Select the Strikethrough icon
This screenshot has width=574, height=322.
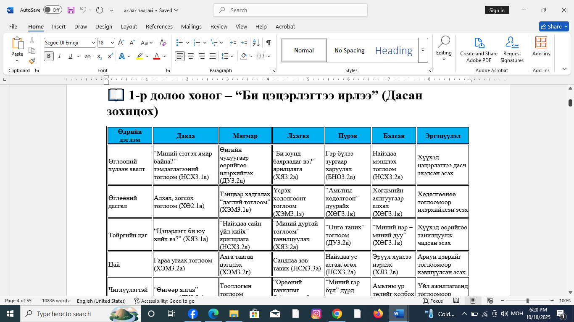click(x=88, y=55)
